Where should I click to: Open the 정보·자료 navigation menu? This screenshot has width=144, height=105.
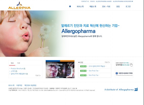coord(106,7)
